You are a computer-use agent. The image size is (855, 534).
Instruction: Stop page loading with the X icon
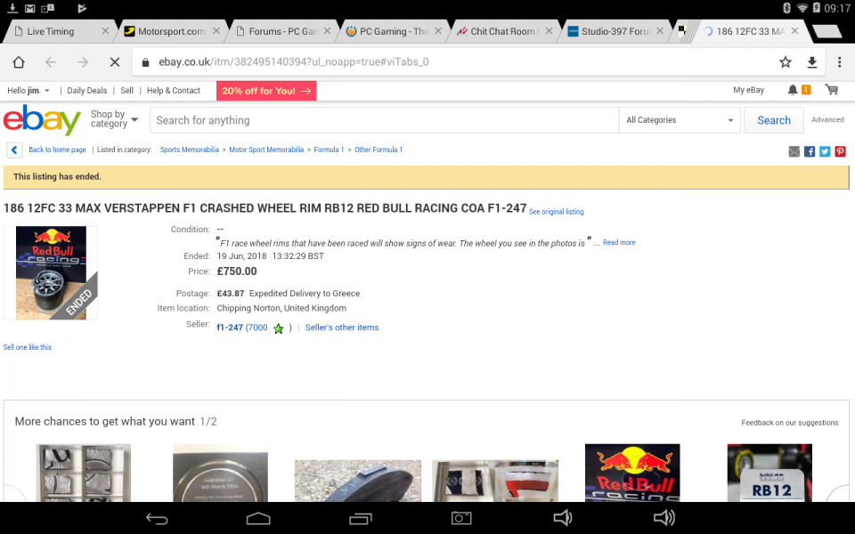tap(115, 62)
